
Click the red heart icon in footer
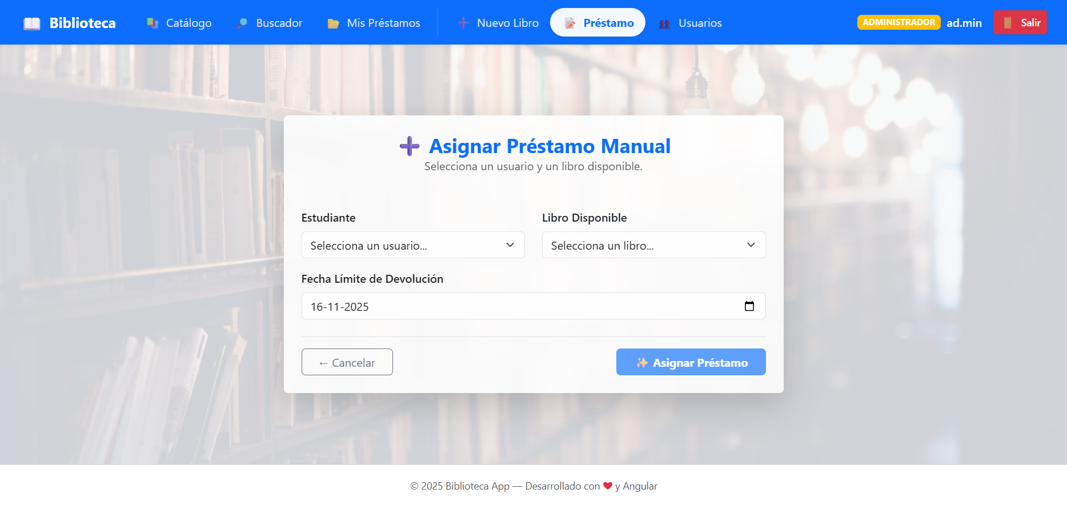608,486
